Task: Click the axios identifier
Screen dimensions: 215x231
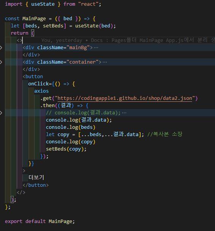Action: (41, 91)
